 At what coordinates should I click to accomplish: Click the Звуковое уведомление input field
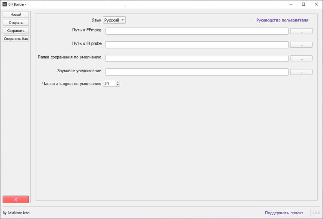tap(196, 72)
